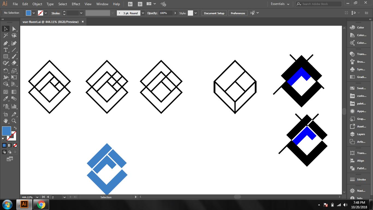Screen dimensions: 373x210
Task: Select the Hand tool
Action: (x=5, y=121)
